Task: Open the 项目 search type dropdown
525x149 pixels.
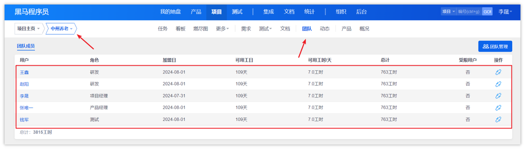Action: [x=448, y=12]
